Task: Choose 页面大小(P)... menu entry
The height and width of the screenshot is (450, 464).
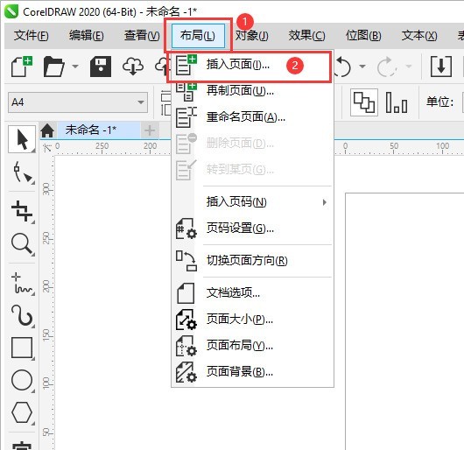Action: (253, 320)
